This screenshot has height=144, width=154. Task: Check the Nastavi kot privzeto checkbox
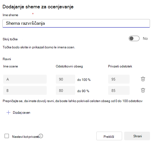coord(7,136)
